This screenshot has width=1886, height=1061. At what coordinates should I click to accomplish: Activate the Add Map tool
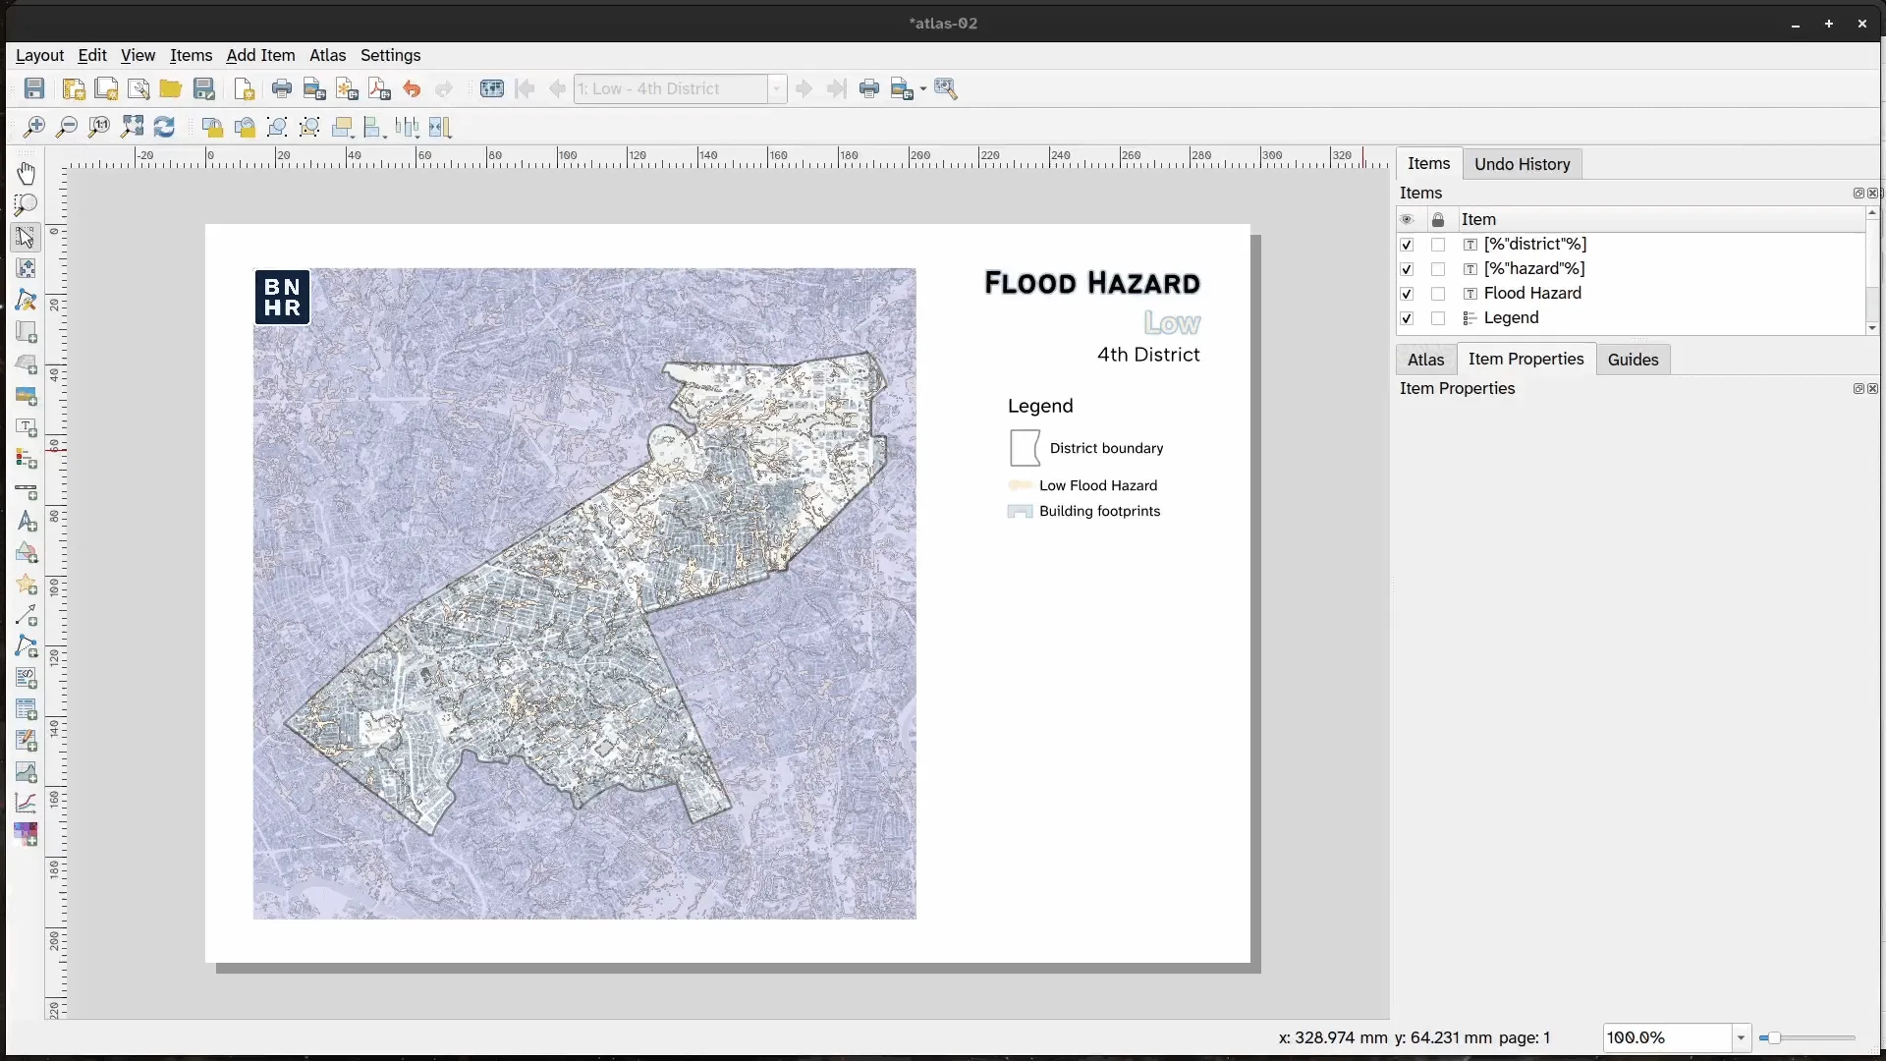[x=26, y=333]
